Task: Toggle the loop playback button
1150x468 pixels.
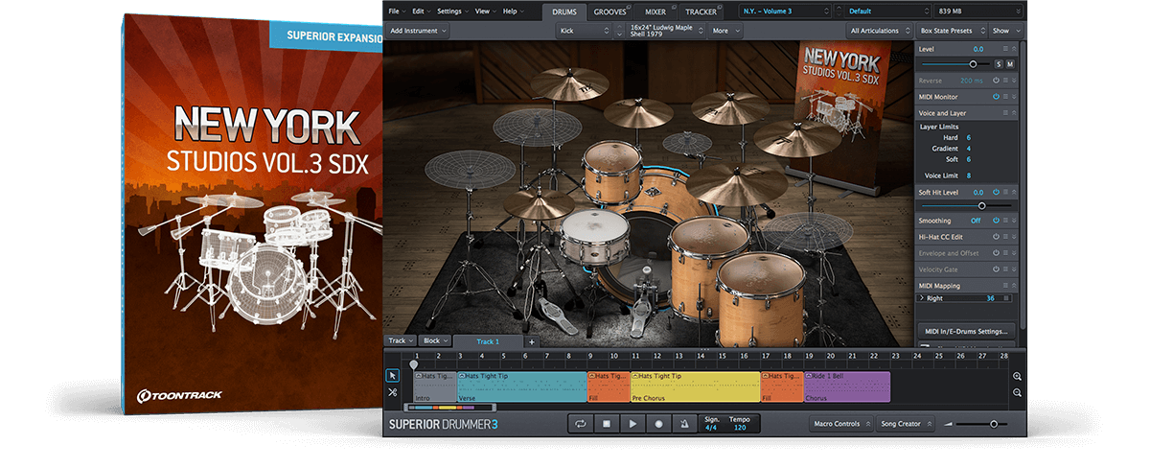Action: (x=580, y=423)
